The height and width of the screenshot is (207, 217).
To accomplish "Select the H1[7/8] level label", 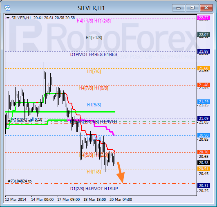I will click(94, 71).
